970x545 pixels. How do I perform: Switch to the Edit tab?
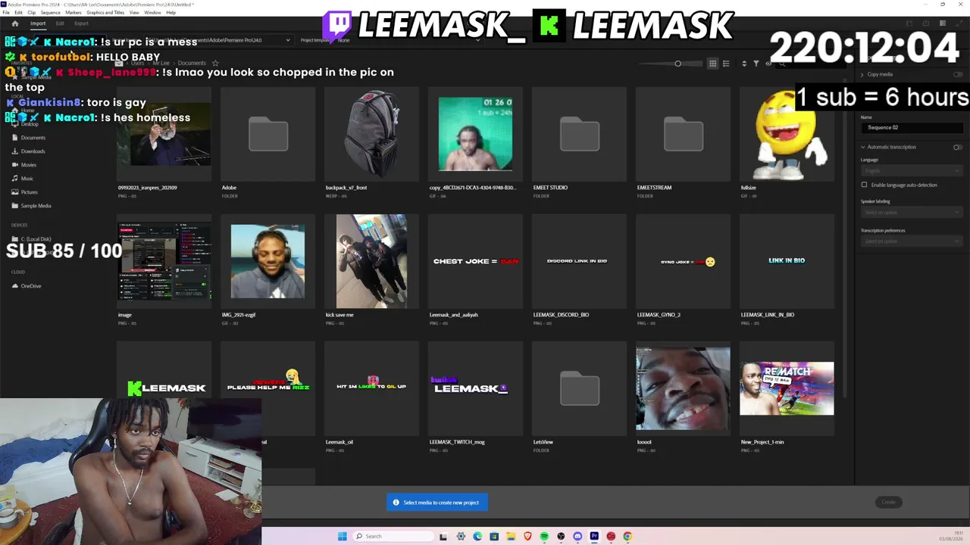point(60,23)
